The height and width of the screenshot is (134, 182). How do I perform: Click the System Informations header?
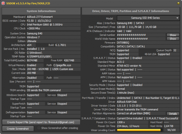click(x=41, y=11)
